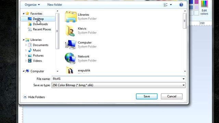Expand the Documents library
The height and width of the screenshot is (123, 219).
pos(26,45)
